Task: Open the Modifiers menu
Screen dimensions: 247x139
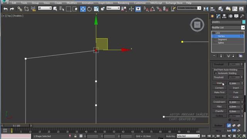Action: [x=72, y=3]
